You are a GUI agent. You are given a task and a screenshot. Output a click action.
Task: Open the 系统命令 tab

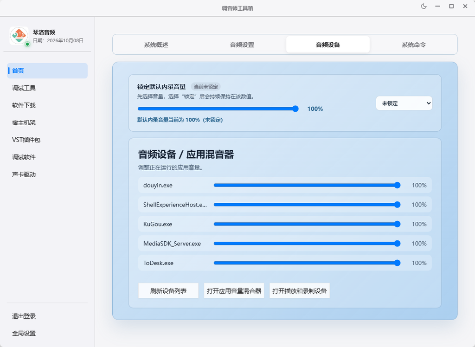[413, 45]
